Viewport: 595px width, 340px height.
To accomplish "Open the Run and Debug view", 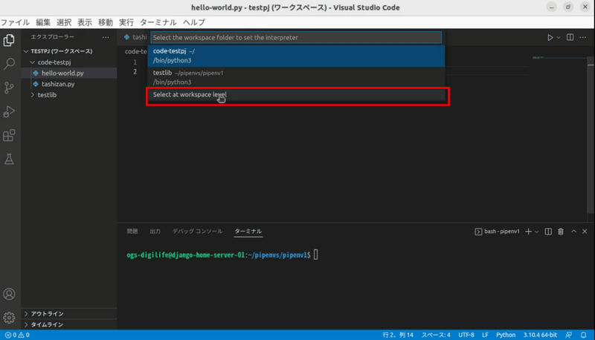I will click(9, 111).
